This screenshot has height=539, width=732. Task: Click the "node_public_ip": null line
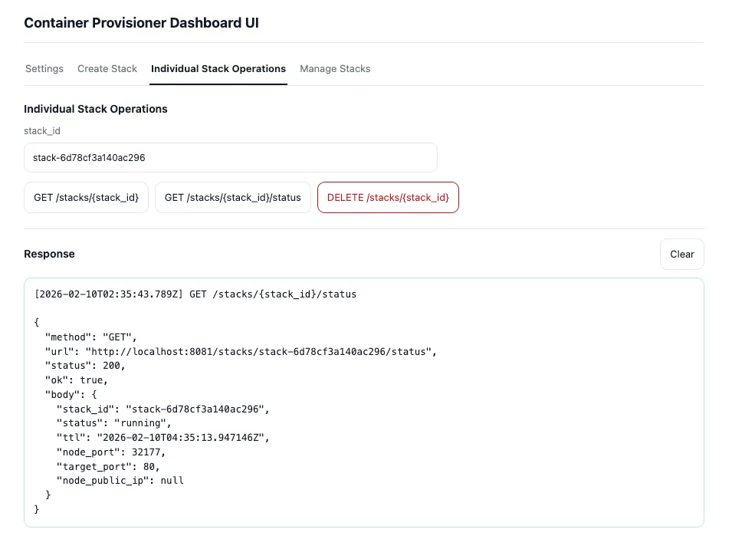point(120,481)
